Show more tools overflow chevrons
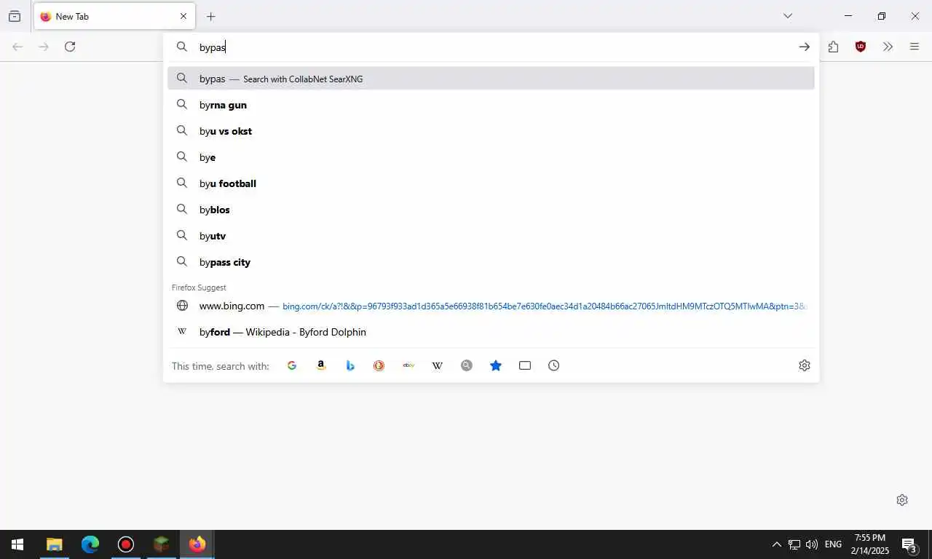 click(888, 47)
